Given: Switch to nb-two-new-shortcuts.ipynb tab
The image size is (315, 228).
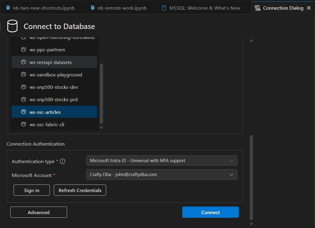Looking at the screenshot, I should click(44, 8).
